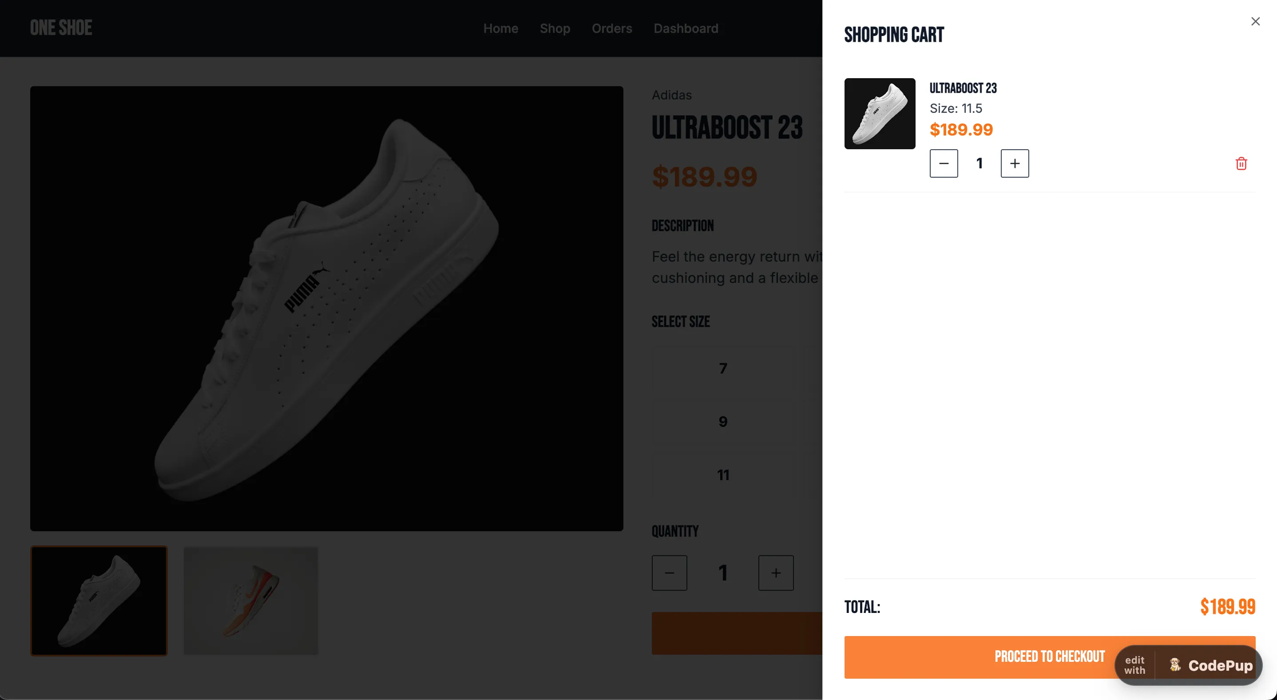Select the white Puma shoe thumbnail
This screenshot has width=1277, height=700.
[x=99, y=601]
